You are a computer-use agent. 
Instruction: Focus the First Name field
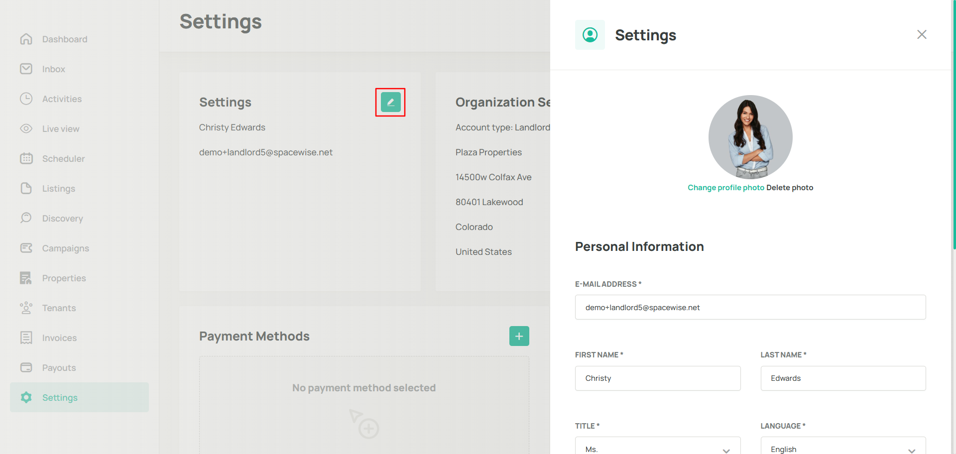(657, 378)
